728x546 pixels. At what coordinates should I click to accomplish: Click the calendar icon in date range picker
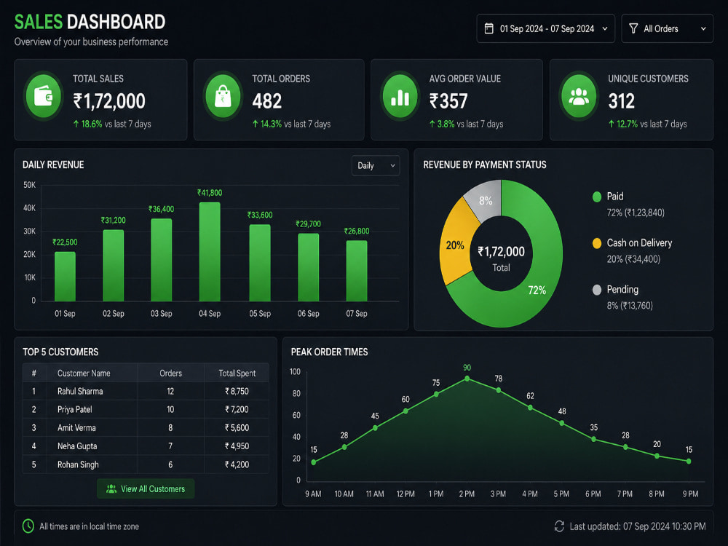click(489, 29)
